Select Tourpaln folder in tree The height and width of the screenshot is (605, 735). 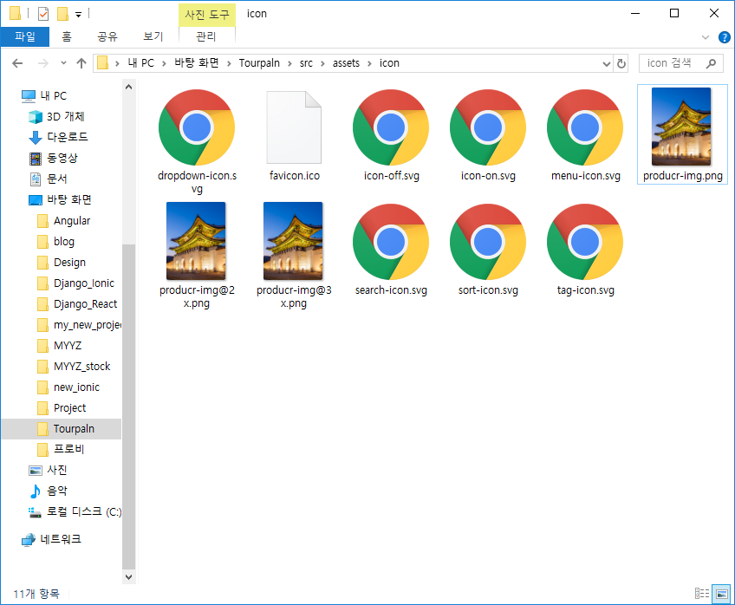tap(62, 429)
